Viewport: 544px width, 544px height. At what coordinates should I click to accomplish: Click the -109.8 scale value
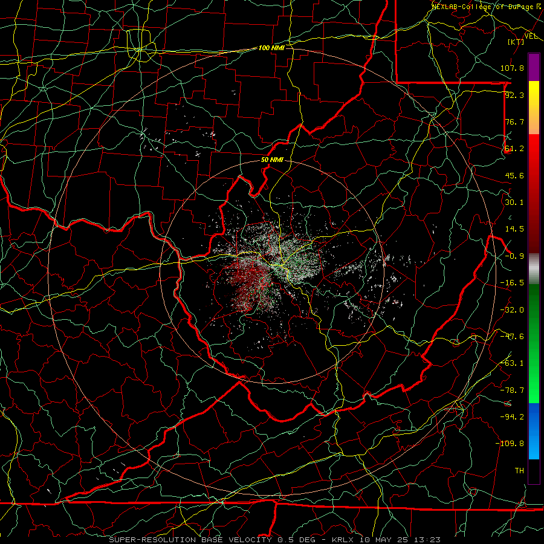510,444
